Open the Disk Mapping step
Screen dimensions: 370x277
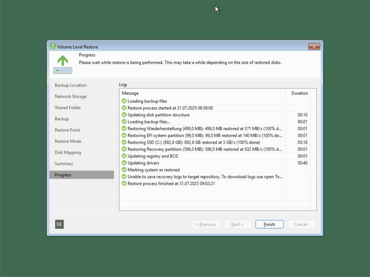pyautogui.click(x=68, y=152)
